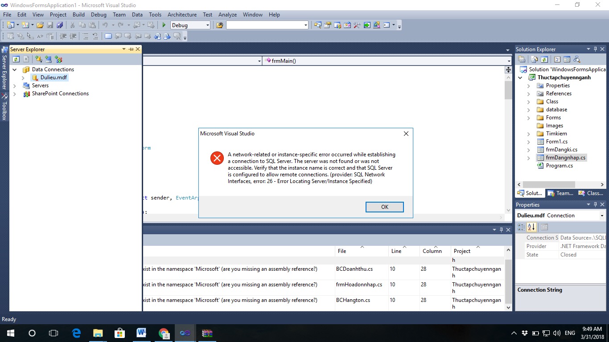Screen dimensions: 609x342
Task: Open Word from the taskbar
Action: tap(142, 333)
